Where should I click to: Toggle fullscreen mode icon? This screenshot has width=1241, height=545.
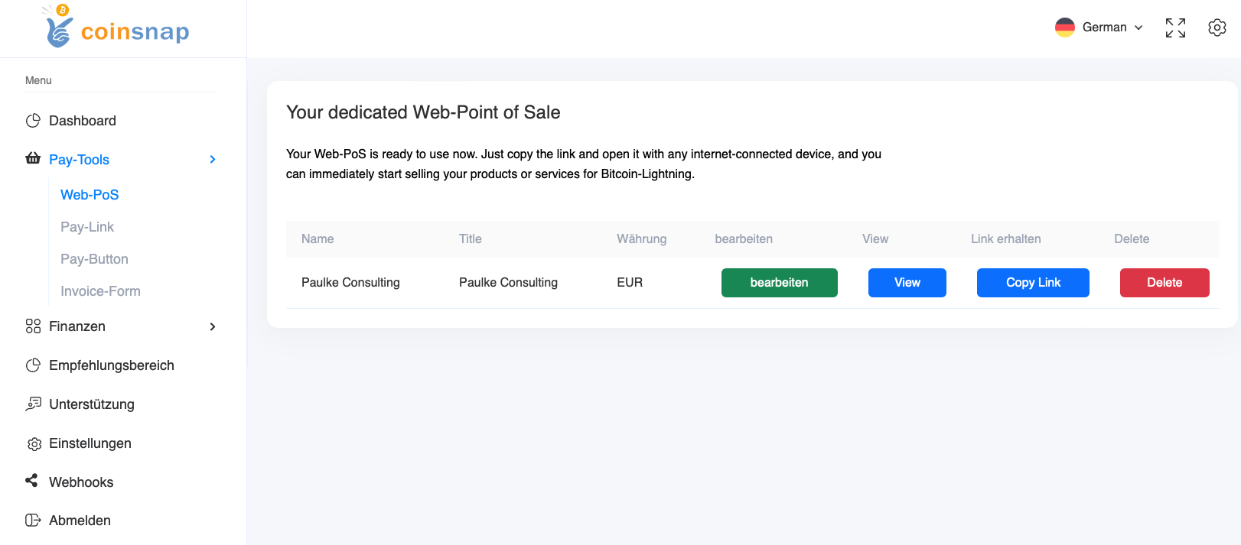(1175, 28)
